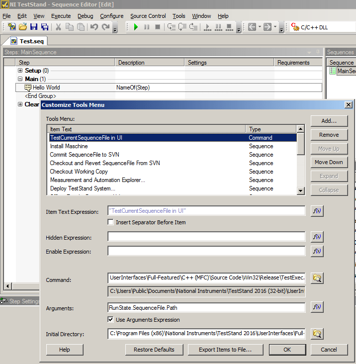Click the Add... button
The width and height of the screenshot is (356, 364).
pos(329,121)
